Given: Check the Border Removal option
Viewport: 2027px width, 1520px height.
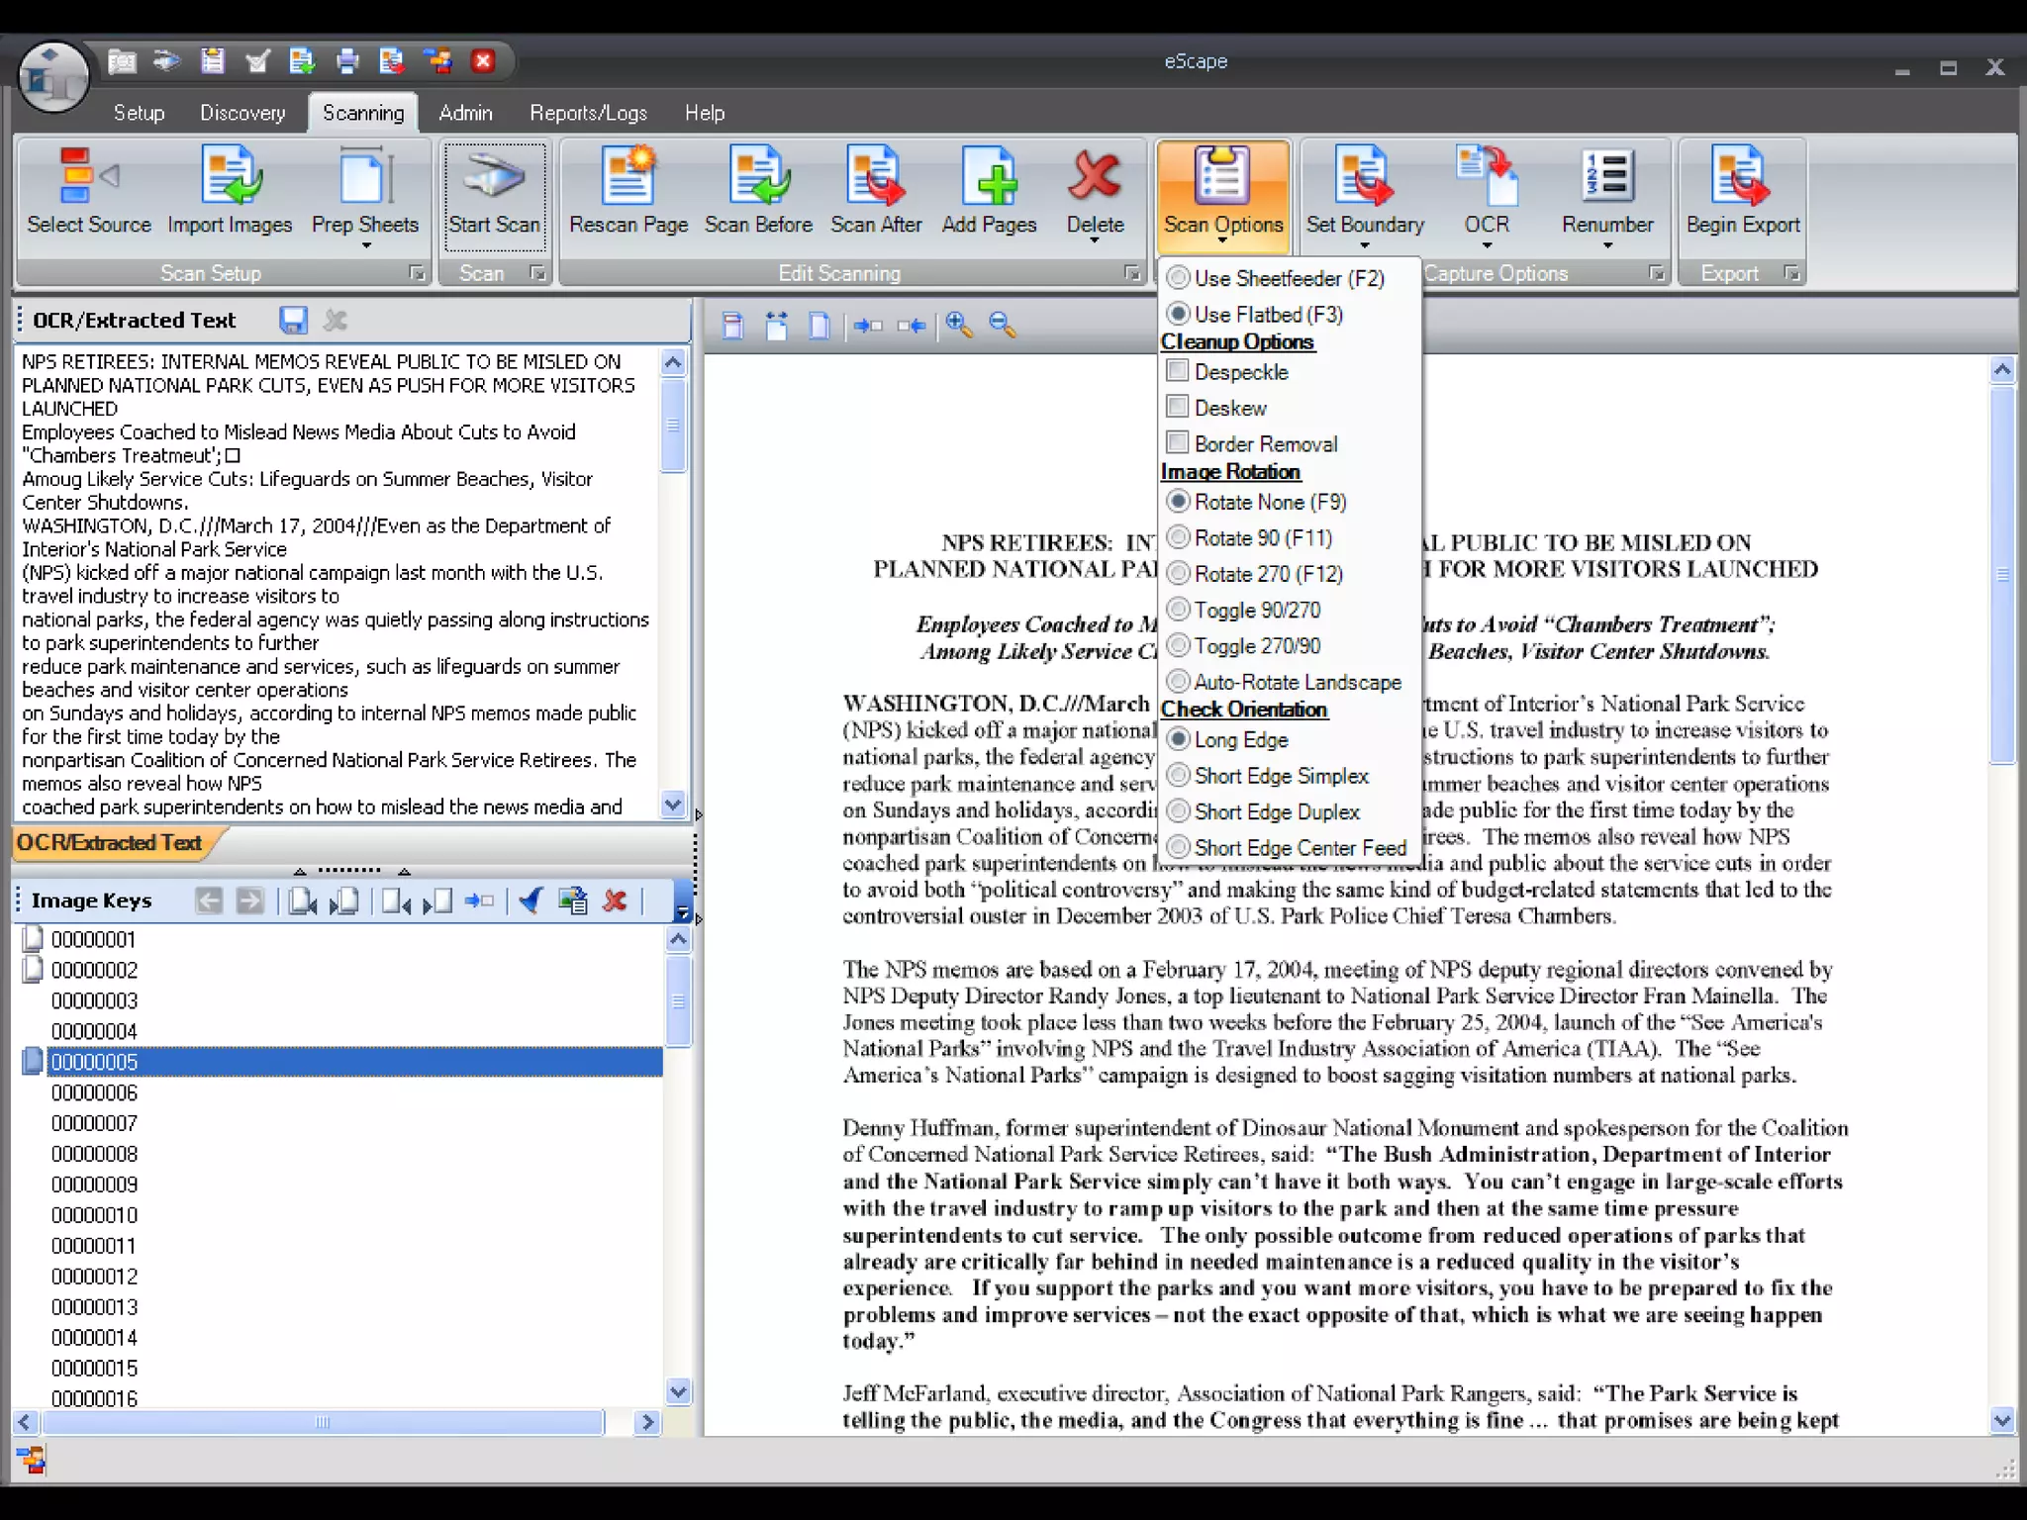Looking at the screenshot, I should (1178, 442).
